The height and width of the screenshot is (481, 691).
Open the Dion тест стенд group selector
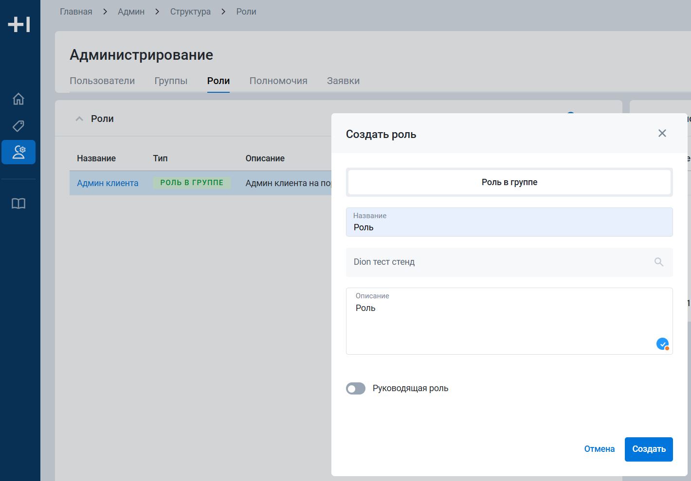click(501, 262)
